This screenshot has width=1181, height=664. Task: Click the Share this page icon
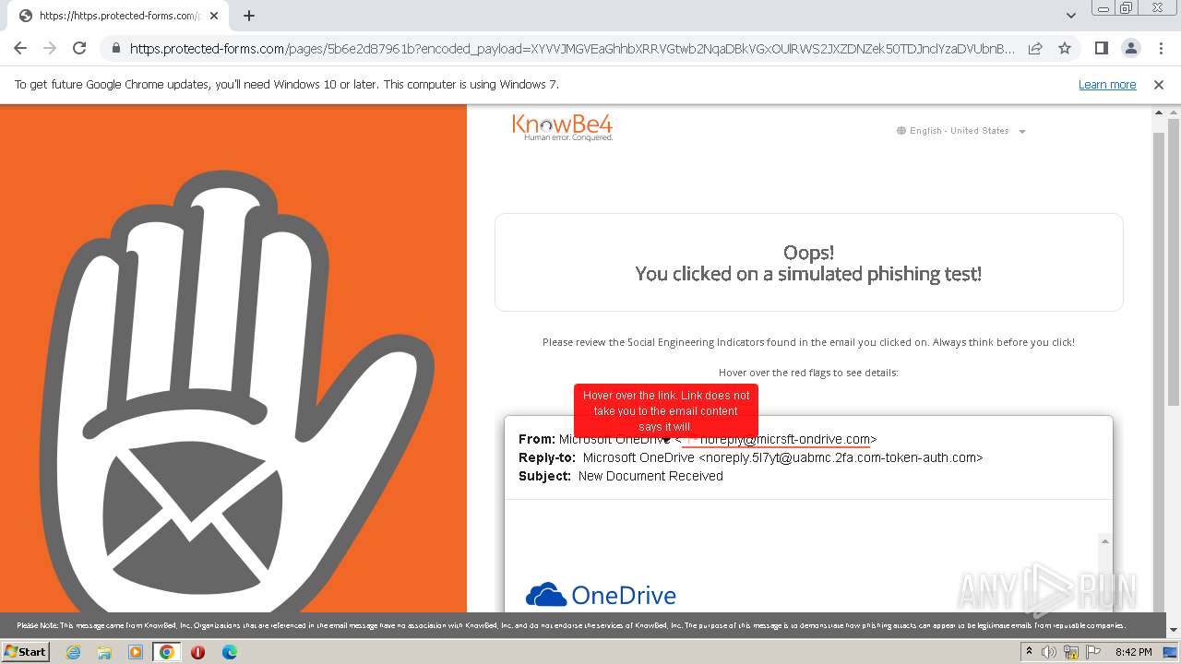1035,48
